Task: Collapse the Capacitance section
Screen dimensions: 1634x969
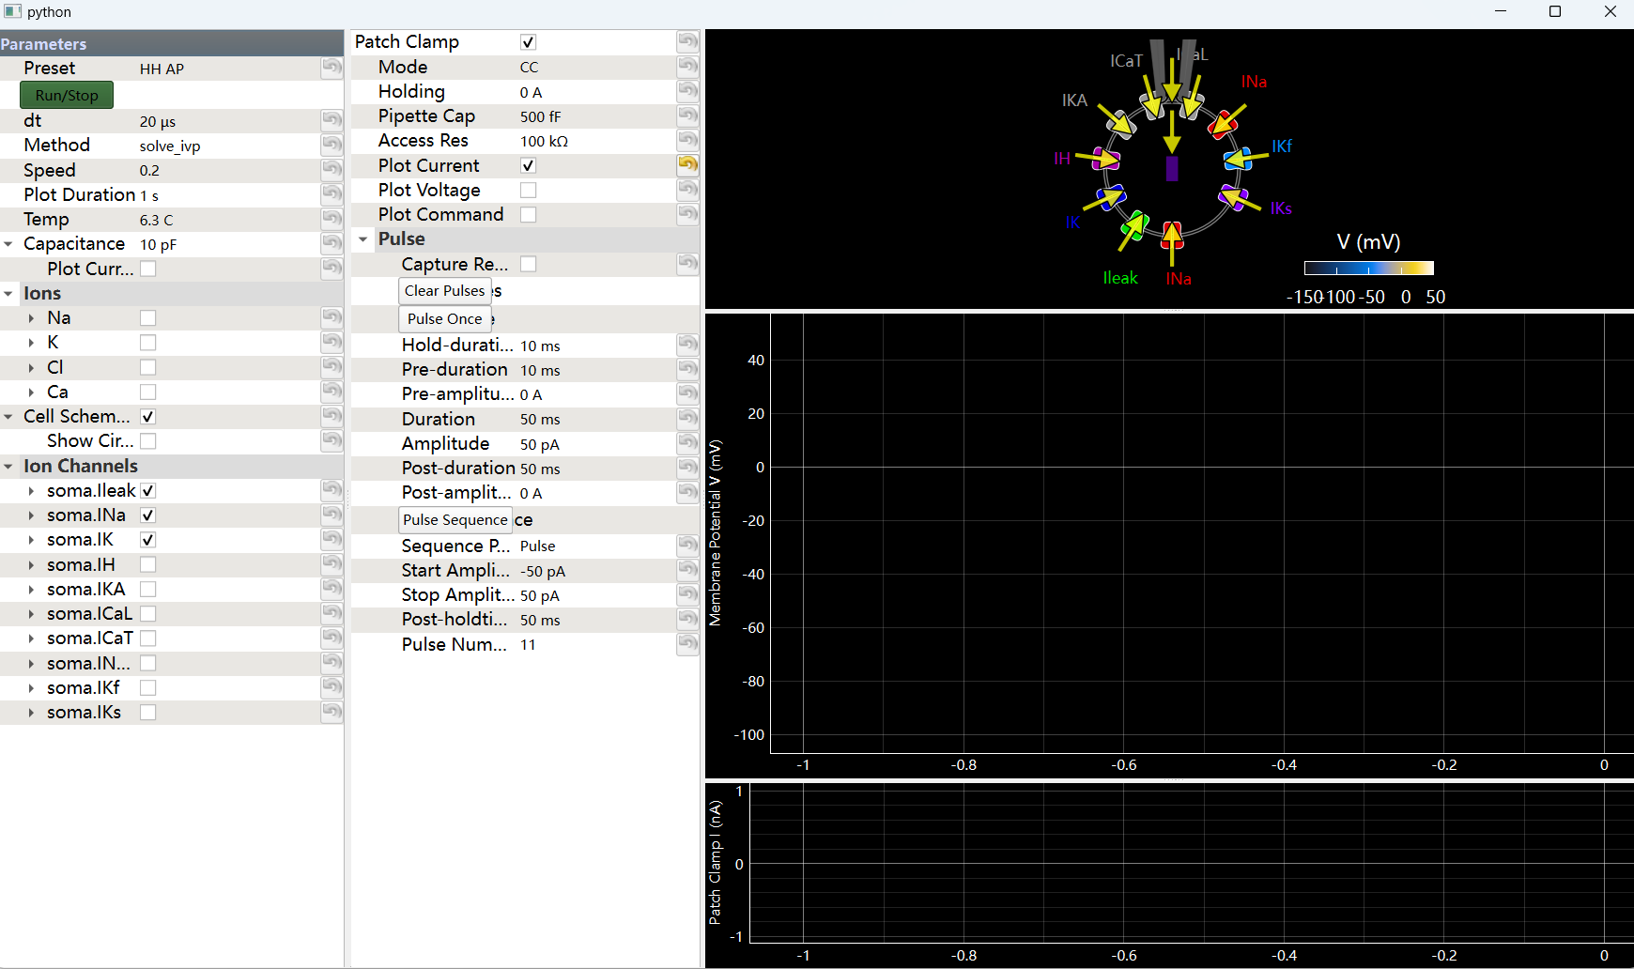Action: pyautogui.click(x=8, y=244)
